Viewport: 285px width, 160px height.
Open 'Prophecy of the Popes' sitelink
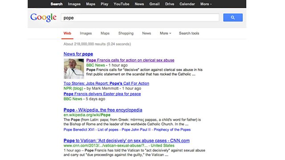[x=172, y=130]
